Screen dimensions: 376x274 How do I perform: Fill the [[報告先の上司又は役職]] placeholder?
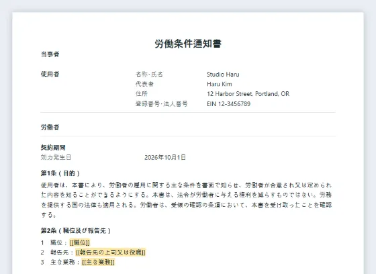click(111, 253)
